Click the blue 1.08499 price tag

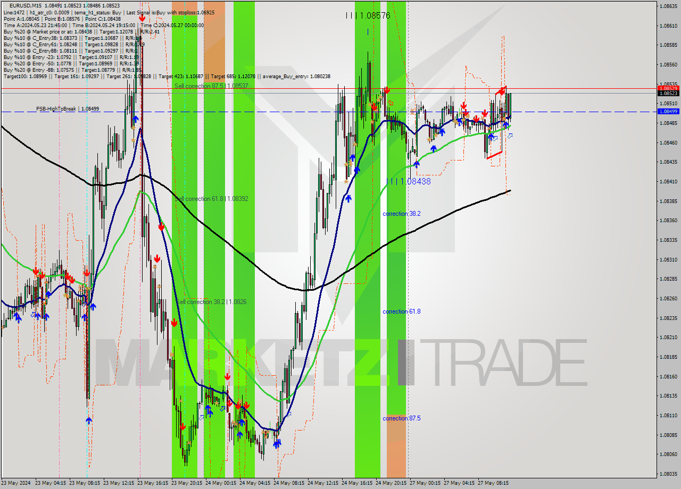point(668,112)
